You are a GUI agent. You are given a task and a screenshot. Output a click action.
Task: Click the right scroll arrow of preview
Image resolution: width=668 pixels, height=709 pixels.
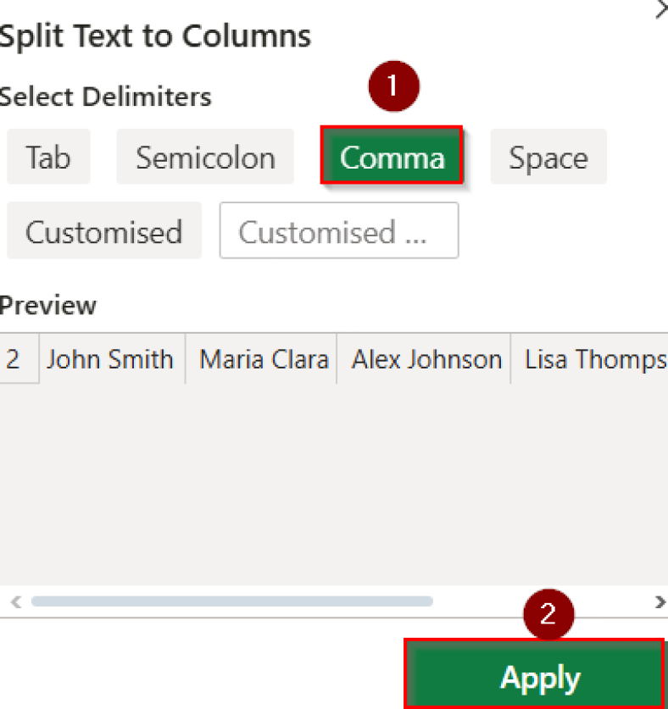(659, 601)
